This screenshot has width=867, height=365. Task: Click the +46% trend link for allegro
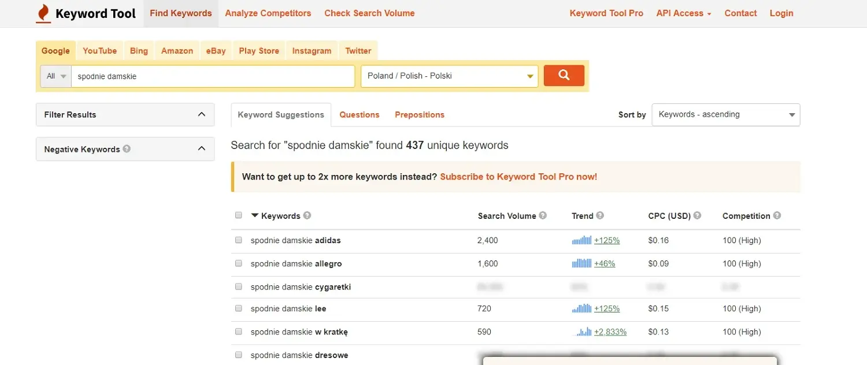pyautogui.click(x=605, y=263)
